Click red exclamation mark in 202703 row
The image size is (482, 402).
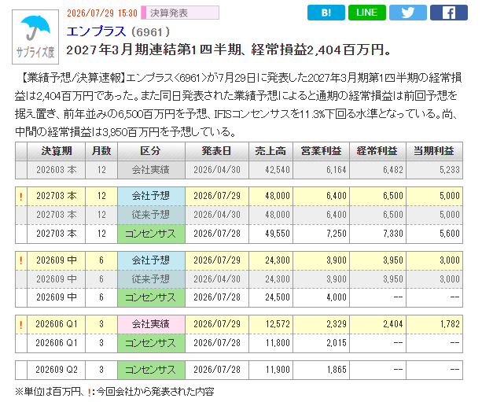point(21,196)
